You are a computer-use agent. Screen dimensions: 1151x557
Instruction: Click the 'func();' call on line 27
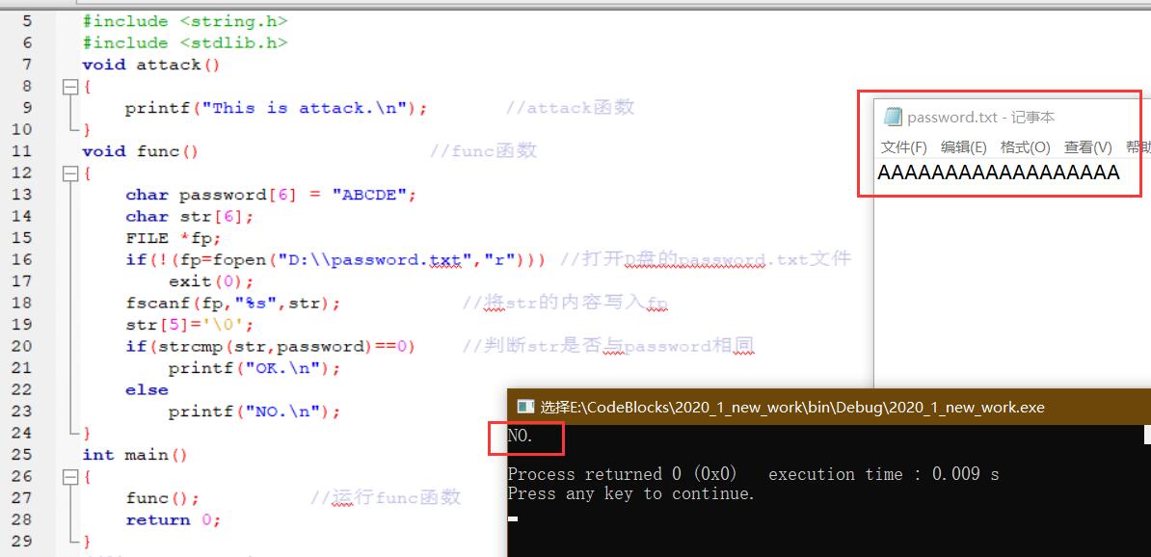162,498
